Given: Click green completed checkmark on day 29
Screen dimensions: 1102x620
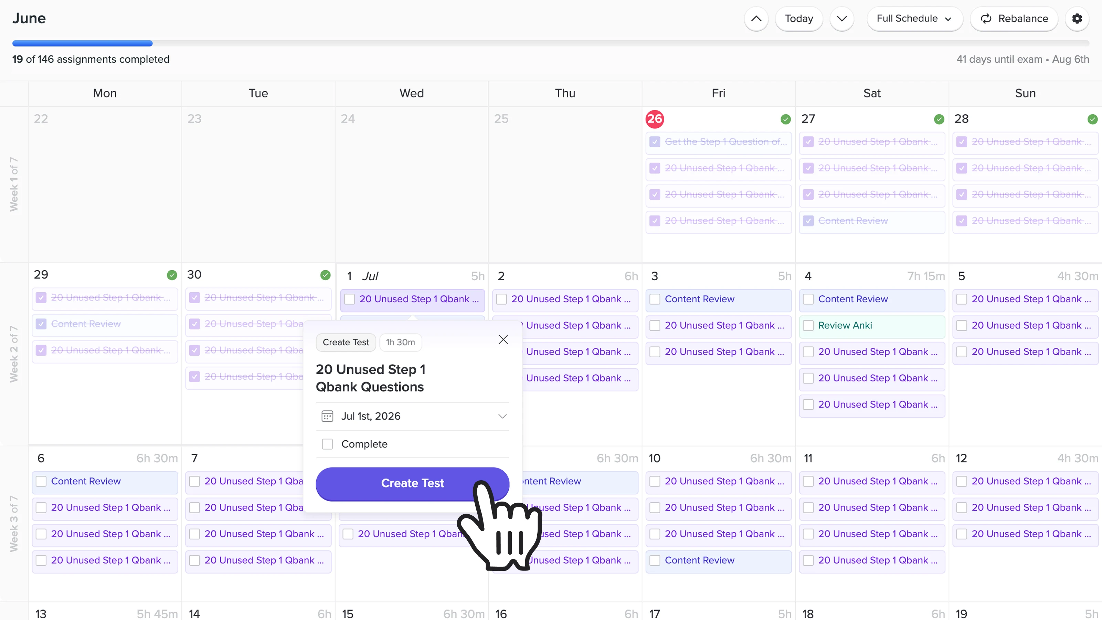Looking at the screenshot, I should pyautogui.click(x=172, y=275).
